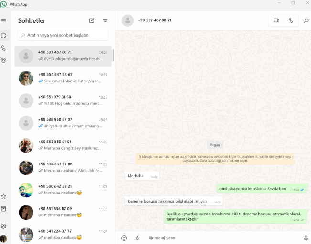Open the hamburger navigation menu
The width and height of the screenshot is (311, 244).
pos(3,21)
